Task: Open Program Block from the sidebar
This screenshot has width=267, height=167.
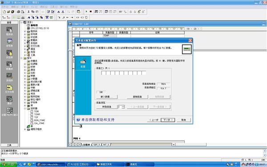Action: click(x=9, y=31)
